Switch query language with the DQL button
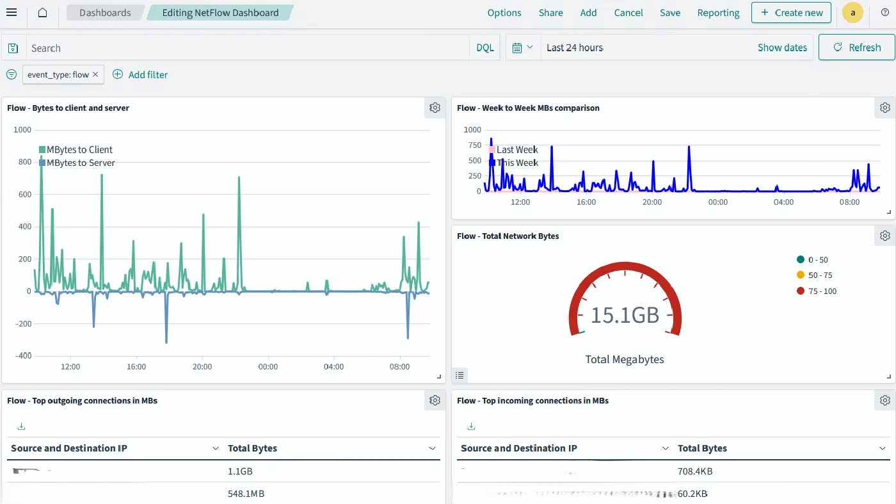Viewport: 896px width, 504px height. coord(485,48)
